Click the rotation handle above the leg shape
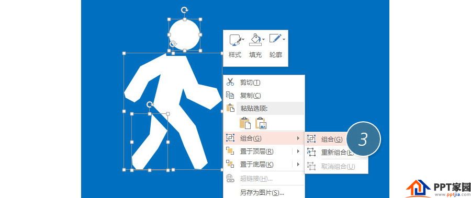Viewport: 471px width, 198px height. coord(150,104)
